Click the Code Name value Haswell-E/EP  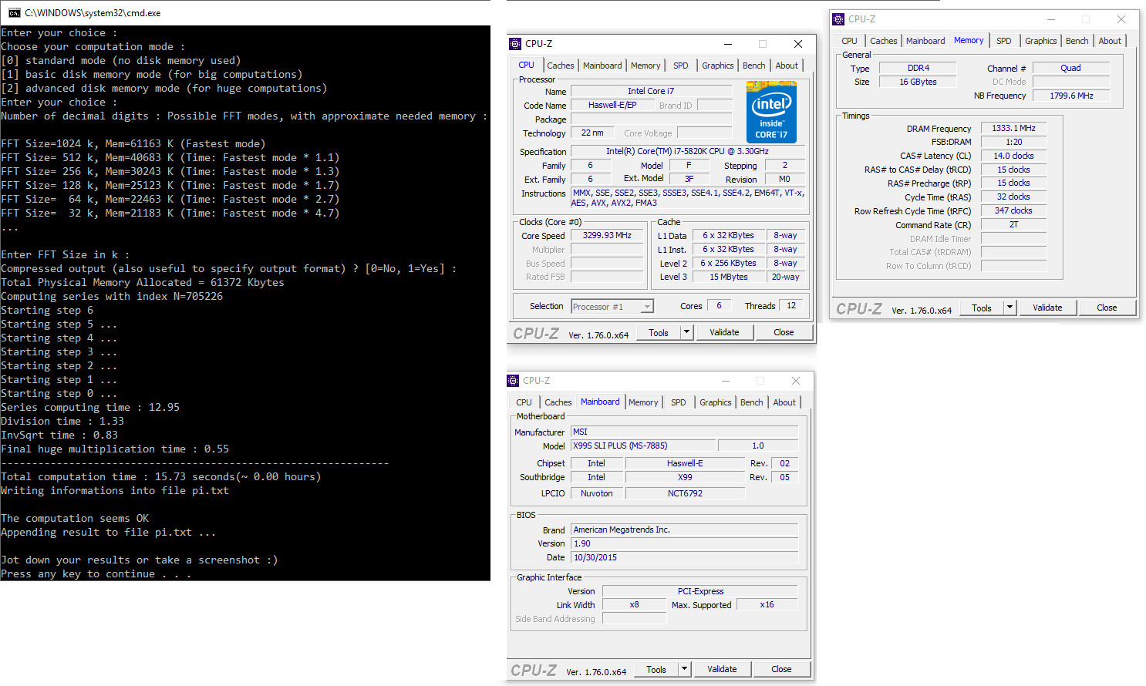click(x=612, y=106)
